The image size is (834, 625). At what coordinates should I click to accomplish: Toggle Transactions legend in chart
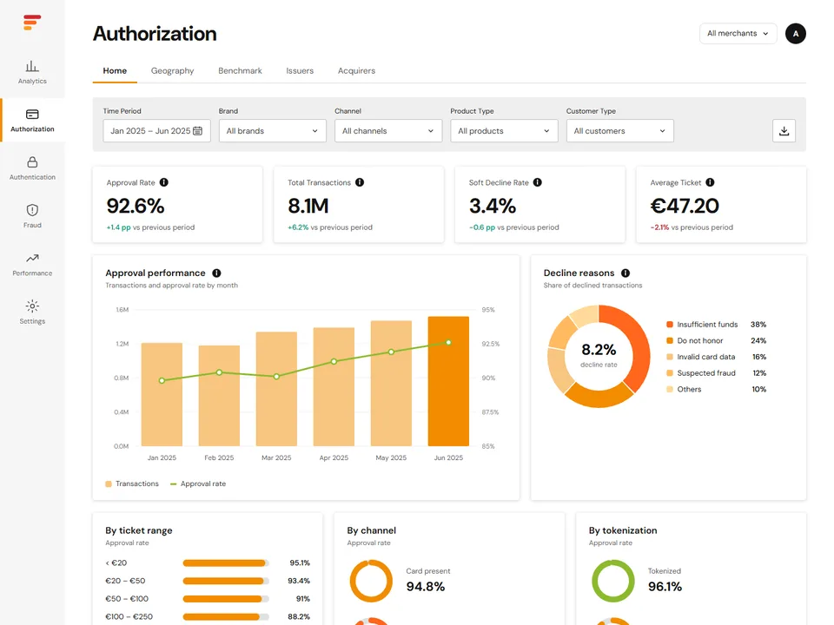pos(132,484)
